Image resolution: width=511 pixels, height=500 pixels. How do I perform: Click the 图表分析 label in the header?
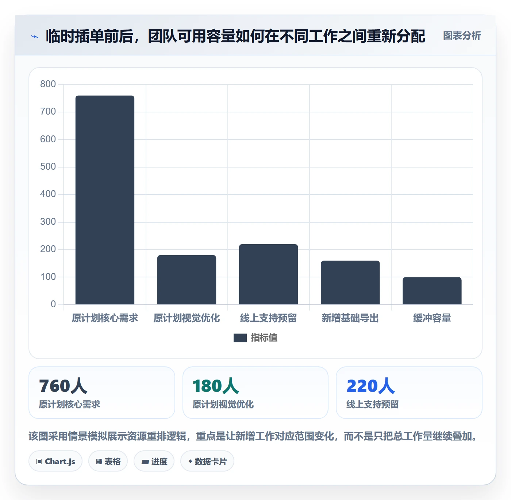[x=462, y=36]
